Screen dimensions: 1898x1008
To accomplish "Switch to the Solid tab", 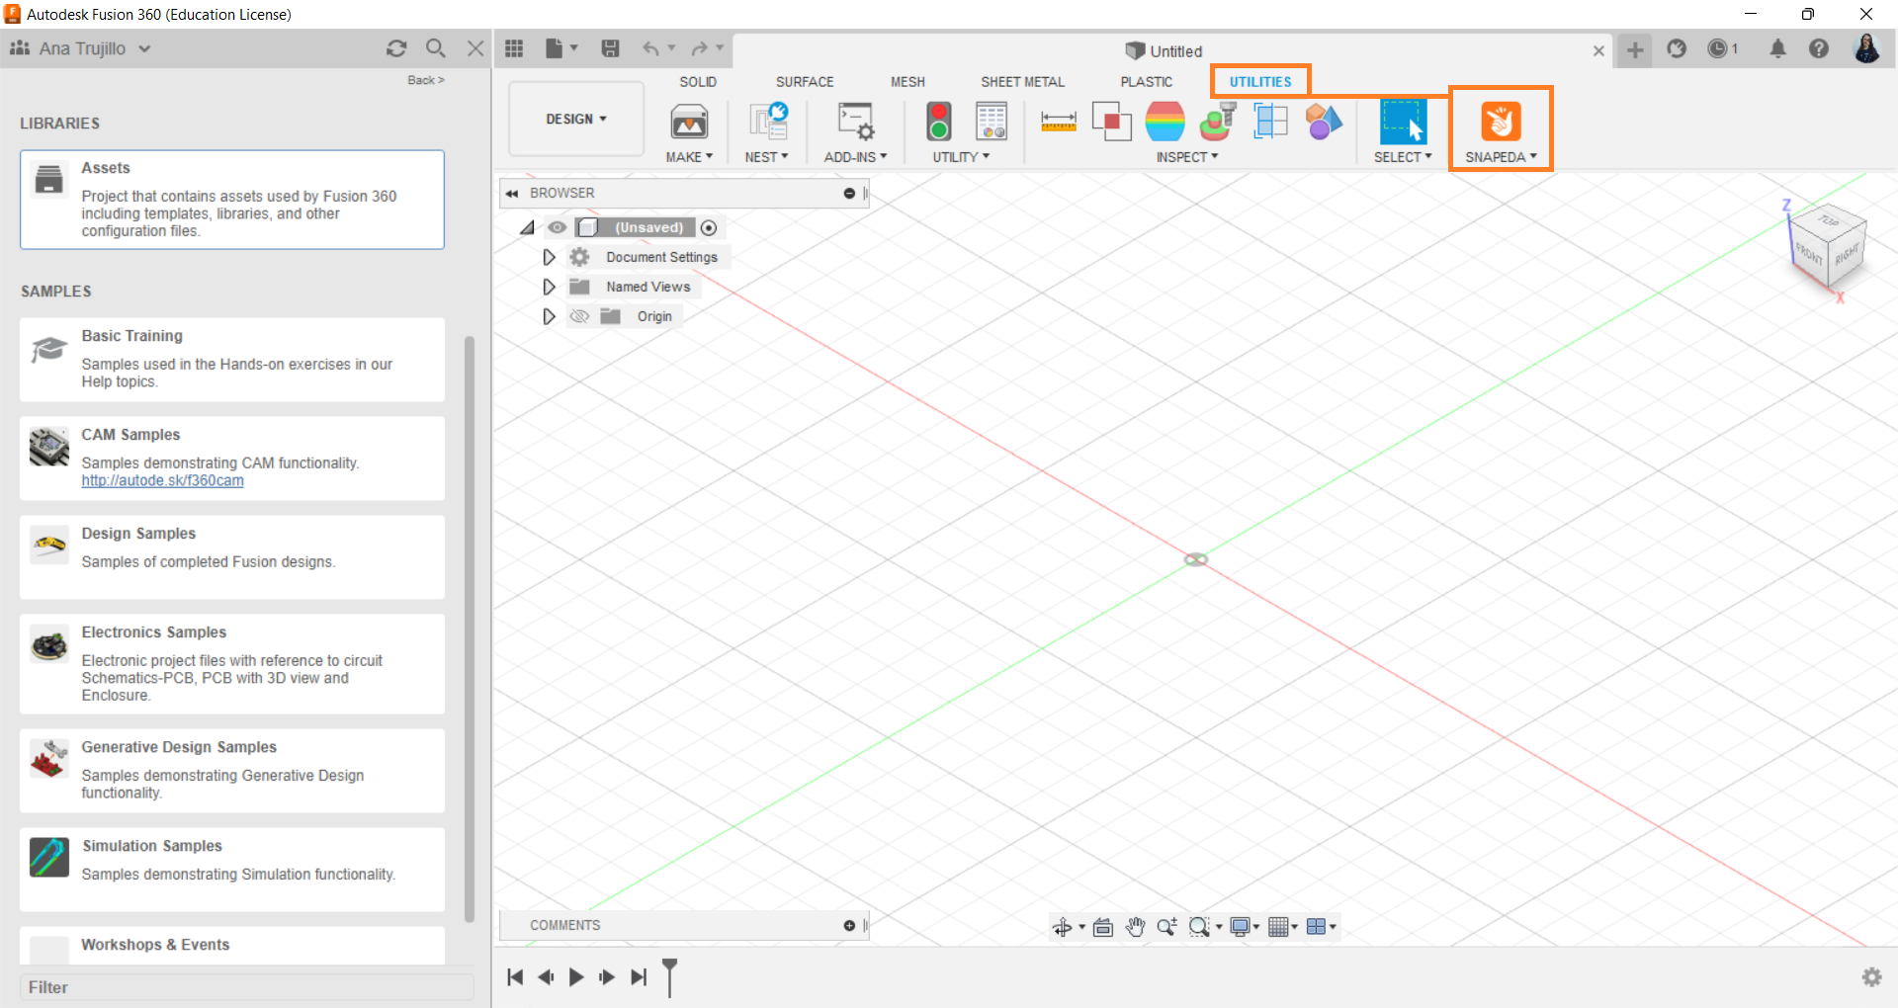I will click(x=698, y=82).
